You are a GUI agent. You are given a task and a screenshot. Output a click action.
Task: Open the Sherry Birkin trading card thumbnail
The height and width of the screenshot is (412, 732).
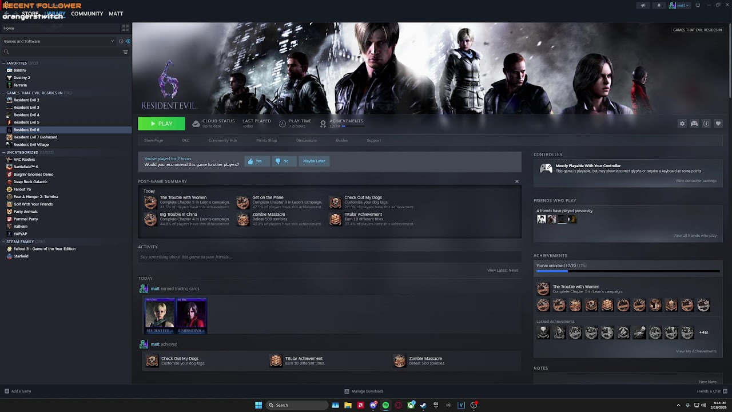coord(160,315)
